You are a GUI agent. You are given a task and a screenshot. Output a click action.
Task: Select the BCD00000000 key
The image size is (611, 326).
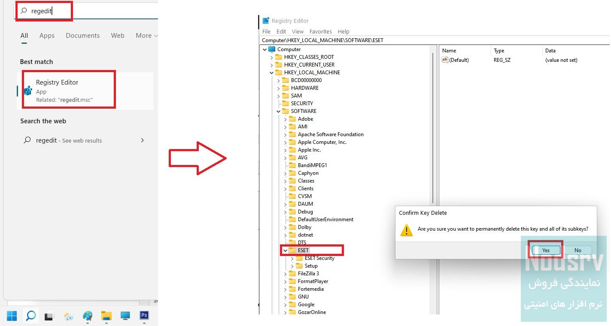tap(306, 80)
